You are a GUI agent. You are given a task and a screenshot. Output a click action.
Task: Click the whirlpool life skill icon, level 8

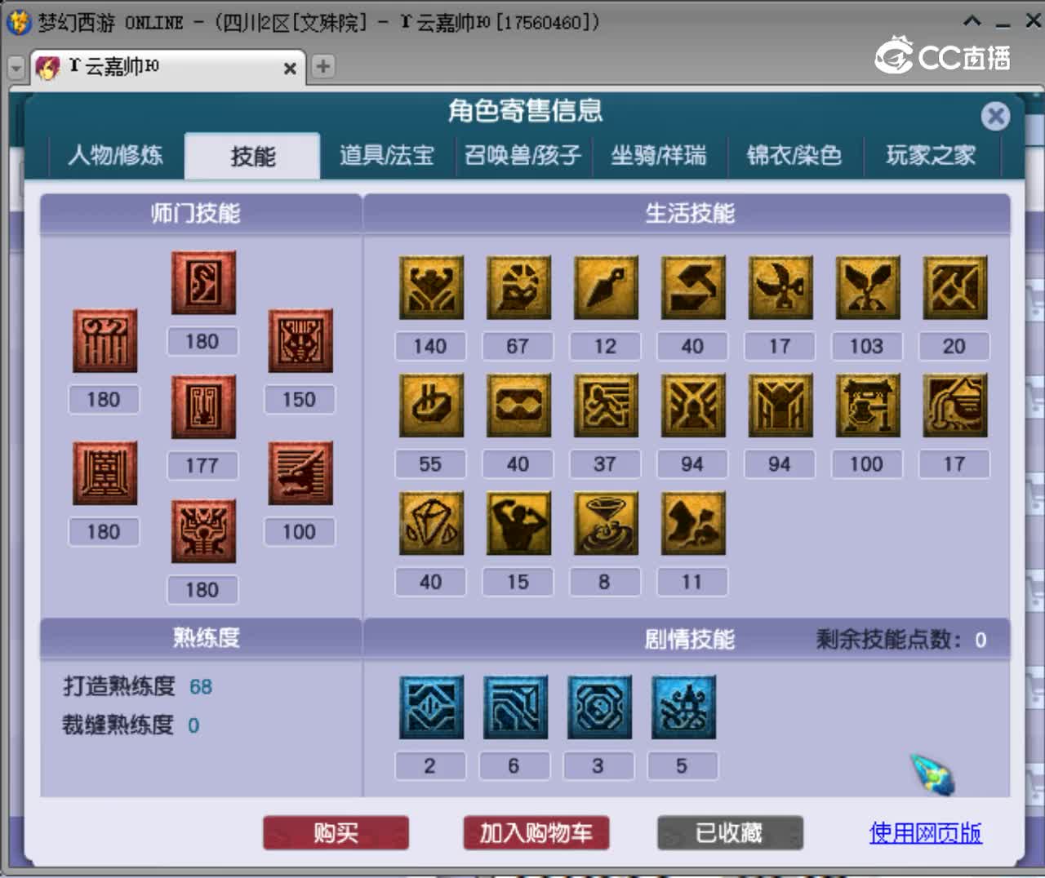point(606,523)
